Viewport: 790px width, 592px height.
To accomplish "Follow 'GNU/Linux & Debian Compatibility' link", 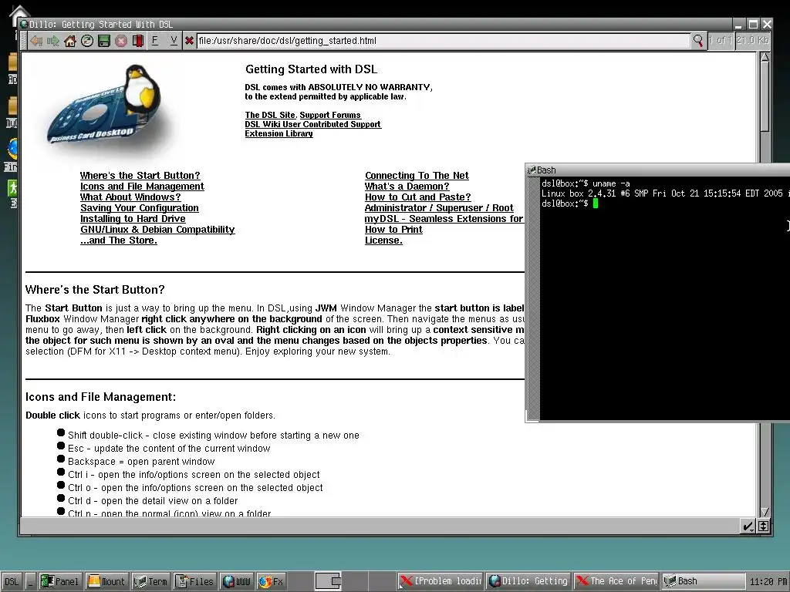I will [x=157, y=230].
